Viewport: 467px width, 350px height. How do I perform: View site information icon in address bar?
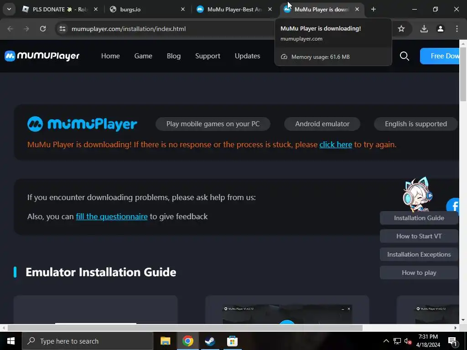(62, 29)
